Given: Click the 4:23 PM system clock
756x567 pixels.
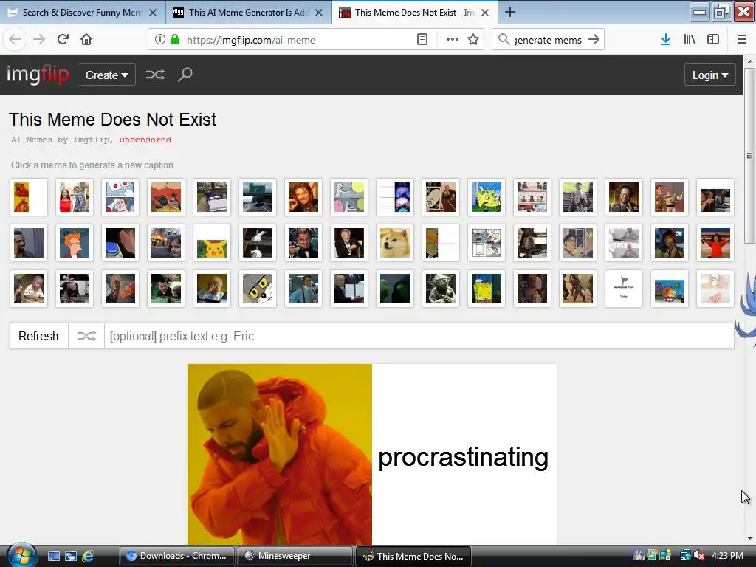Looking at the screenshot, I should tap(727, 556).
